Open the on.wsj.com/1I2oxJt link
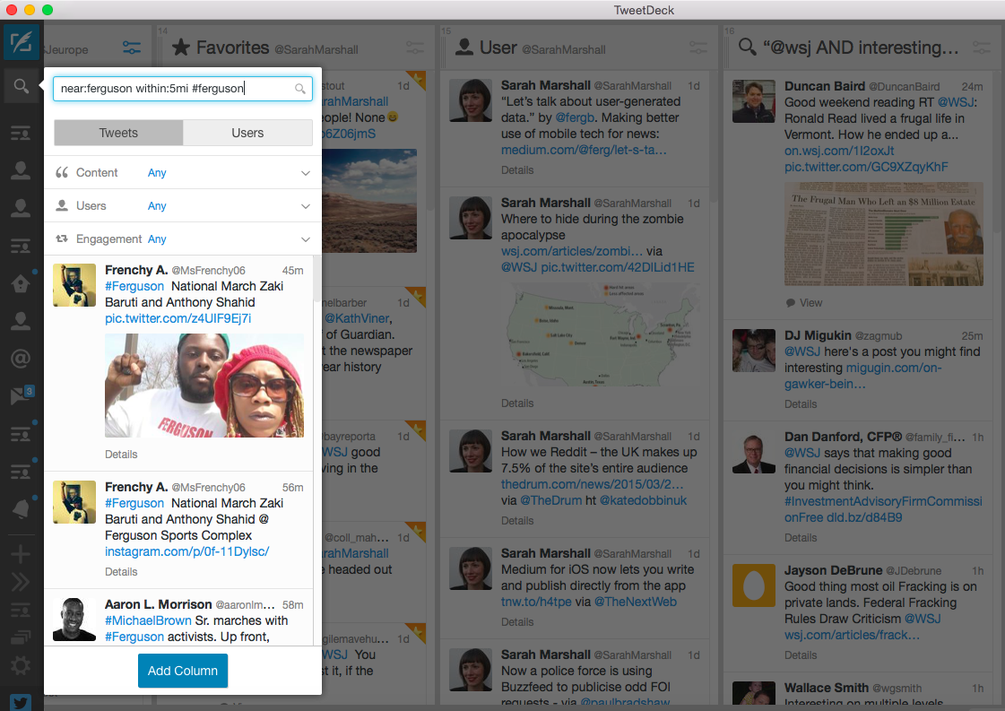This screenshot has height=711, width=1005. click(x=839, y=151)
